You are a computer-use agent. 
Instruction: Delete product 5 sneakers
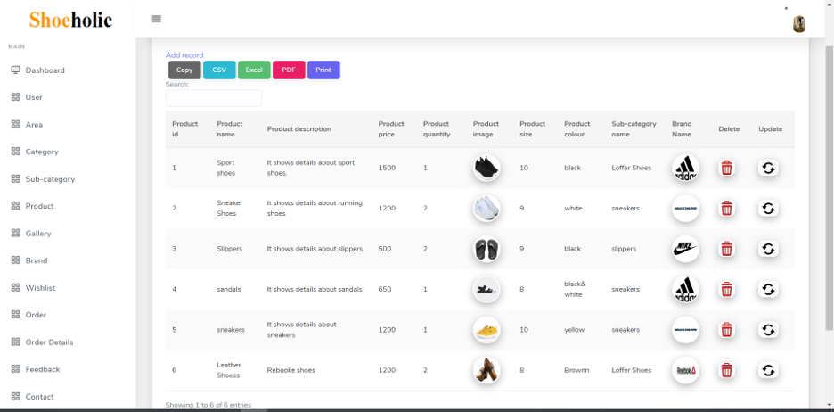click(726, 330)
